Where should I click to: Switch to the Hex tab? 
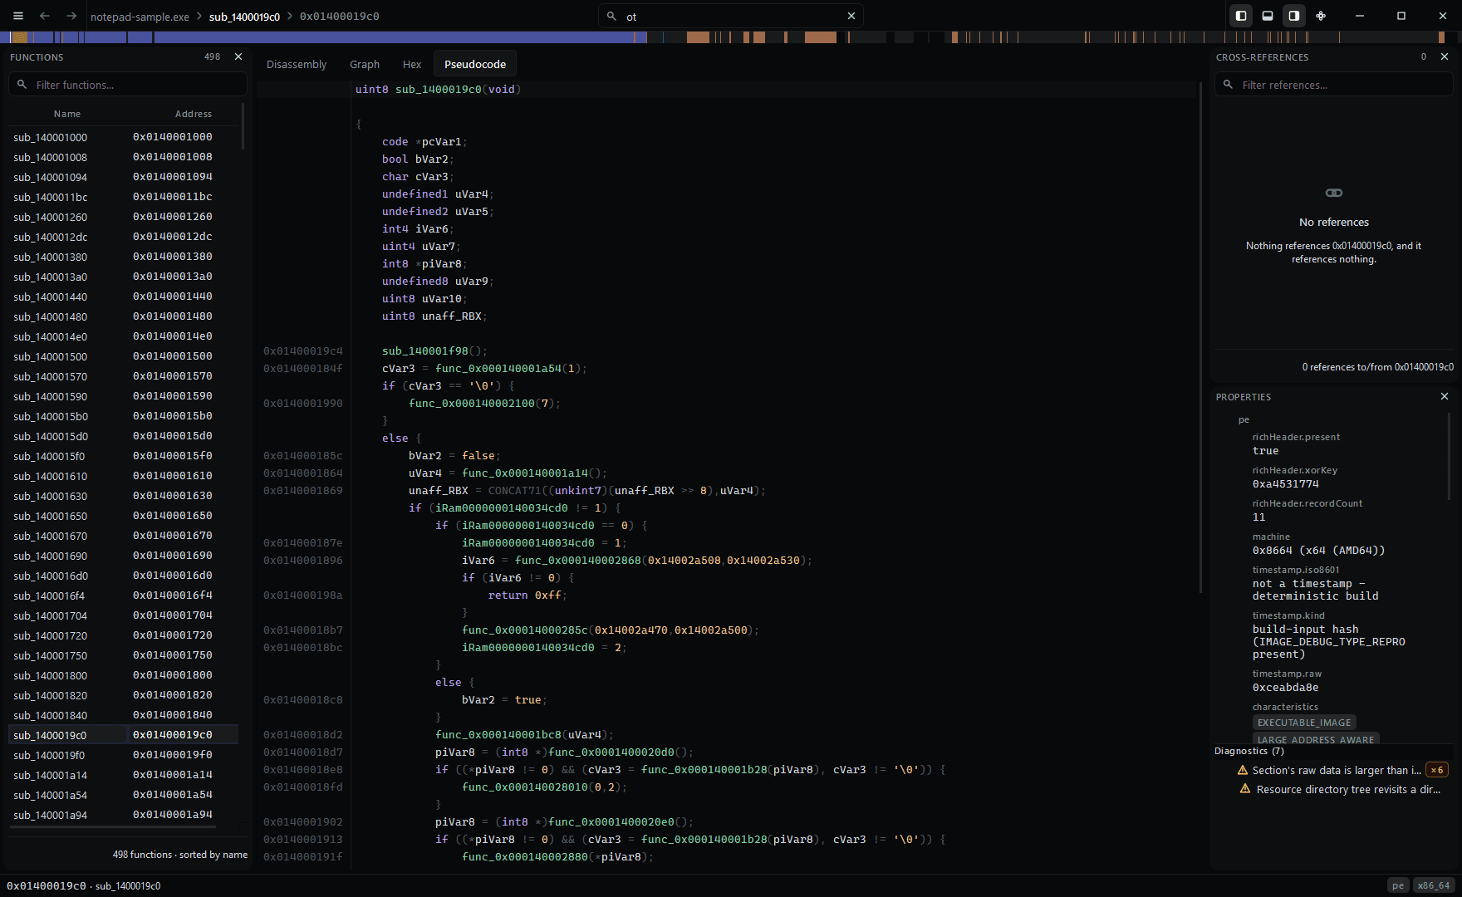(412, 64)
